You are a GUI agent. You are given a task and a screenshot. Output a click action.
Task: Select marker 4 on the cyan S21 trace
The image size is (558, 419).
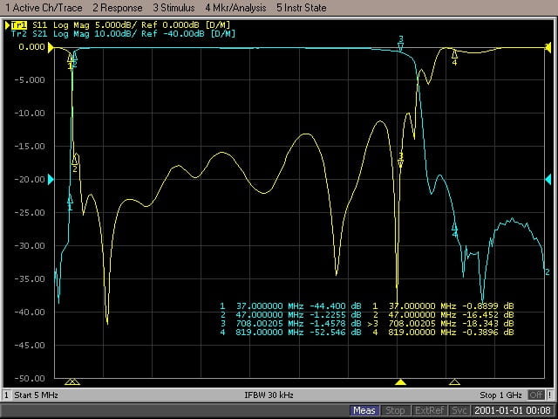(454, 230)
